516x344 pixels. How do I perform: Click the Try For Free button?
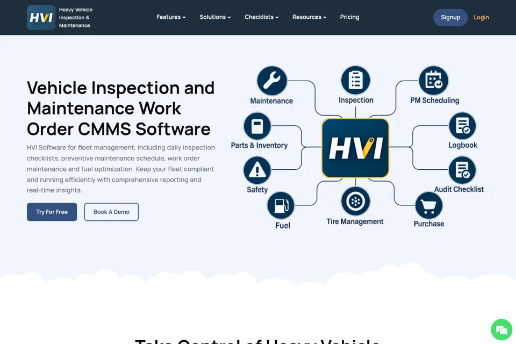click(52, 212)
